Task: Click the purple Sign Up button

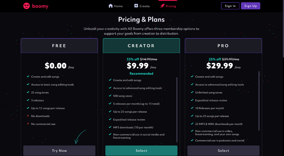Action: pyautogui.click(x=250, y=6)
